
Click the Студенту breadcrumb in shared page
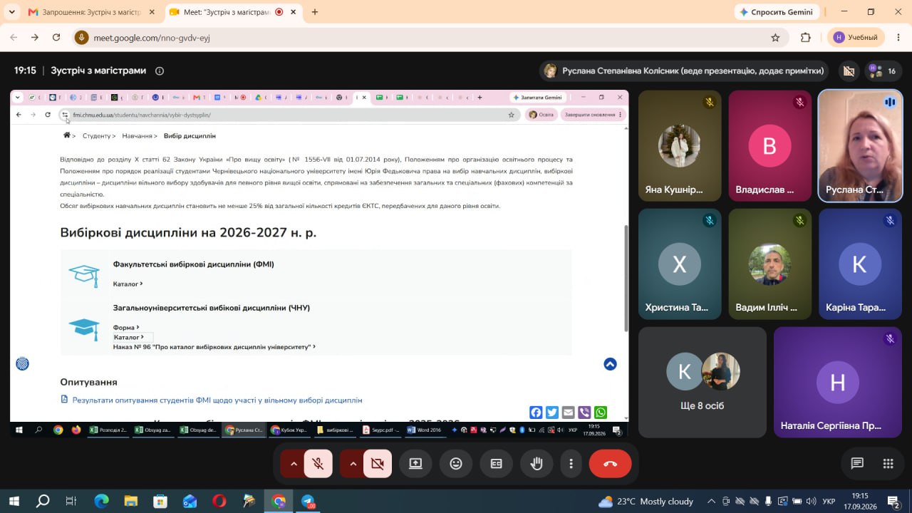pos(98,136)
